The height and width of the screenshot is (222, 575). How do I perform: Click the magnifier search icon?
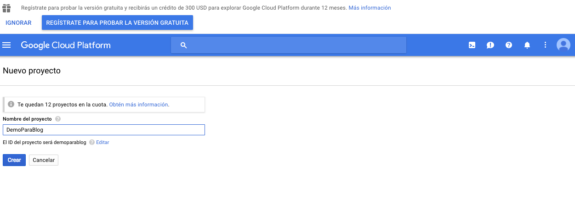[x=183, y=45]
